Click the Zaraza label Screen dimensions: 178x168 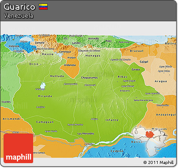point(136,69)
